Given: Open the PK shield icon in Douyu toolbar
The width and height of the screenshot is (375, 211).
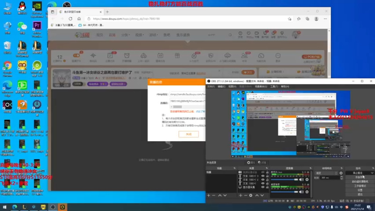Looking at the screenshot, I should pyautogui.click(x=210, y=56).
